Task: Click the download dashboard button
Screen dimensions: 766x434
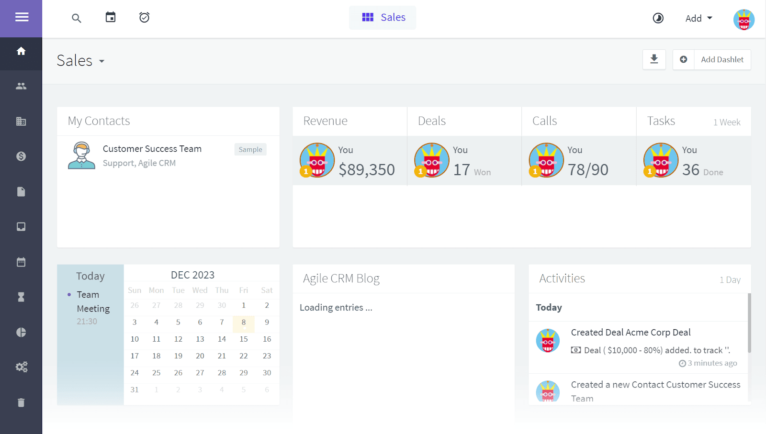Action: (x=653, y=59)
